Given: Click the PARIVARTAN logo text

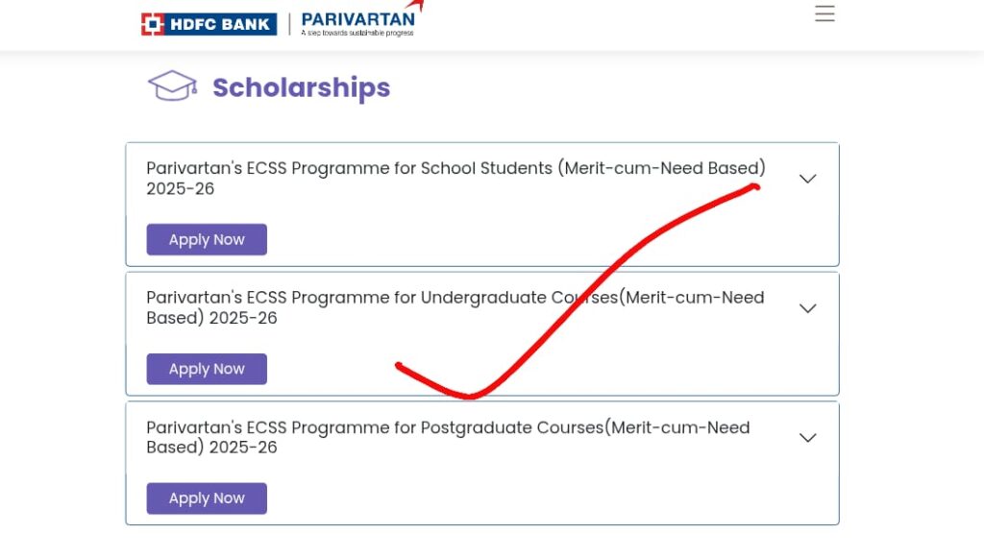Looking at the screenshot, I should click(357, 19).
